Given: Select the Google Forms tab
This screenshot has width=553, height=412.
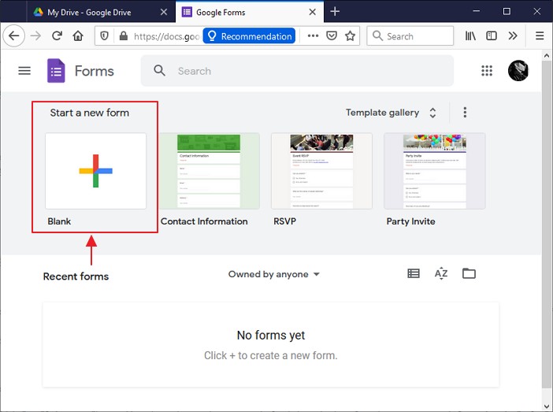Looking at the screenshot, I should click(x=250, y=13).
